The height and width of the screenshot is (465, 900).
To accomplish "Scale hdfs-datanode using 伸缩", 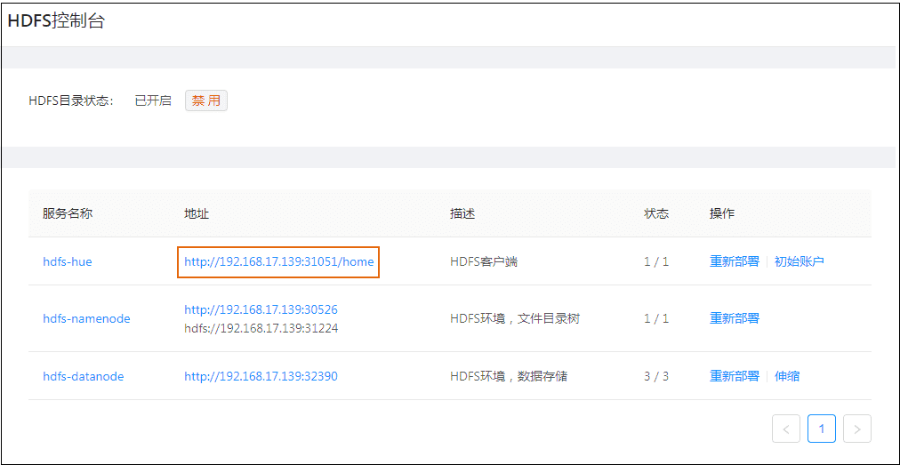I will (x=786, y=376).
